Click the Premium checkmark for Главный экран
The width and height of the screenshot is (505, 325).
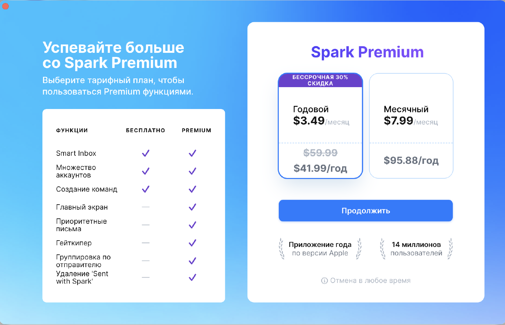click(192, 207)
